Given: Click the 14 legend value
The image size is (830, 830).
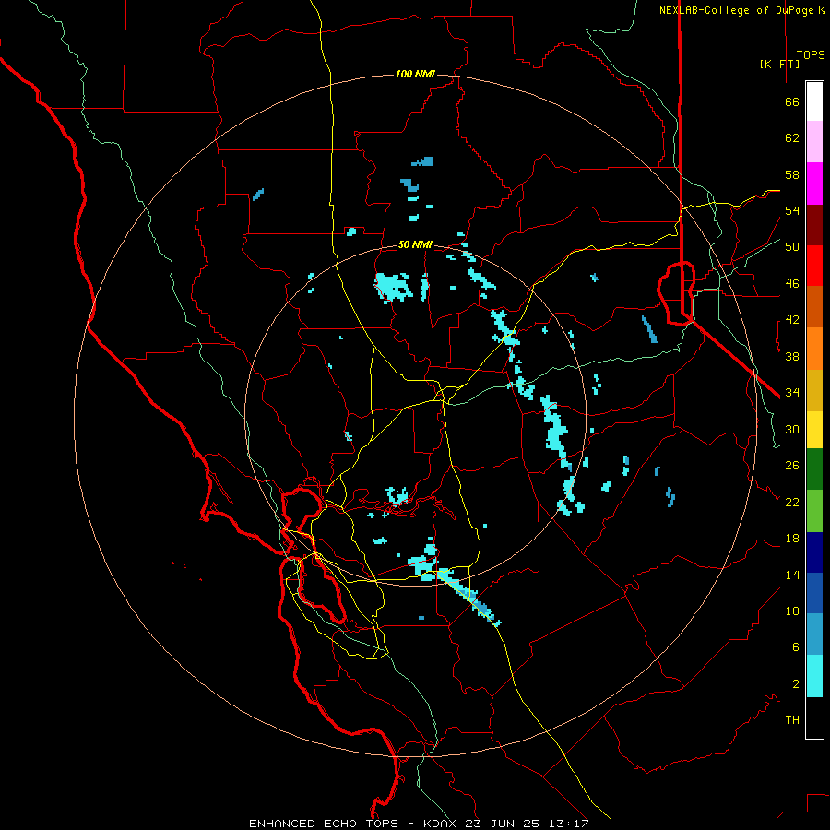Looking at the screenshot, I should [x=792, y=575].
